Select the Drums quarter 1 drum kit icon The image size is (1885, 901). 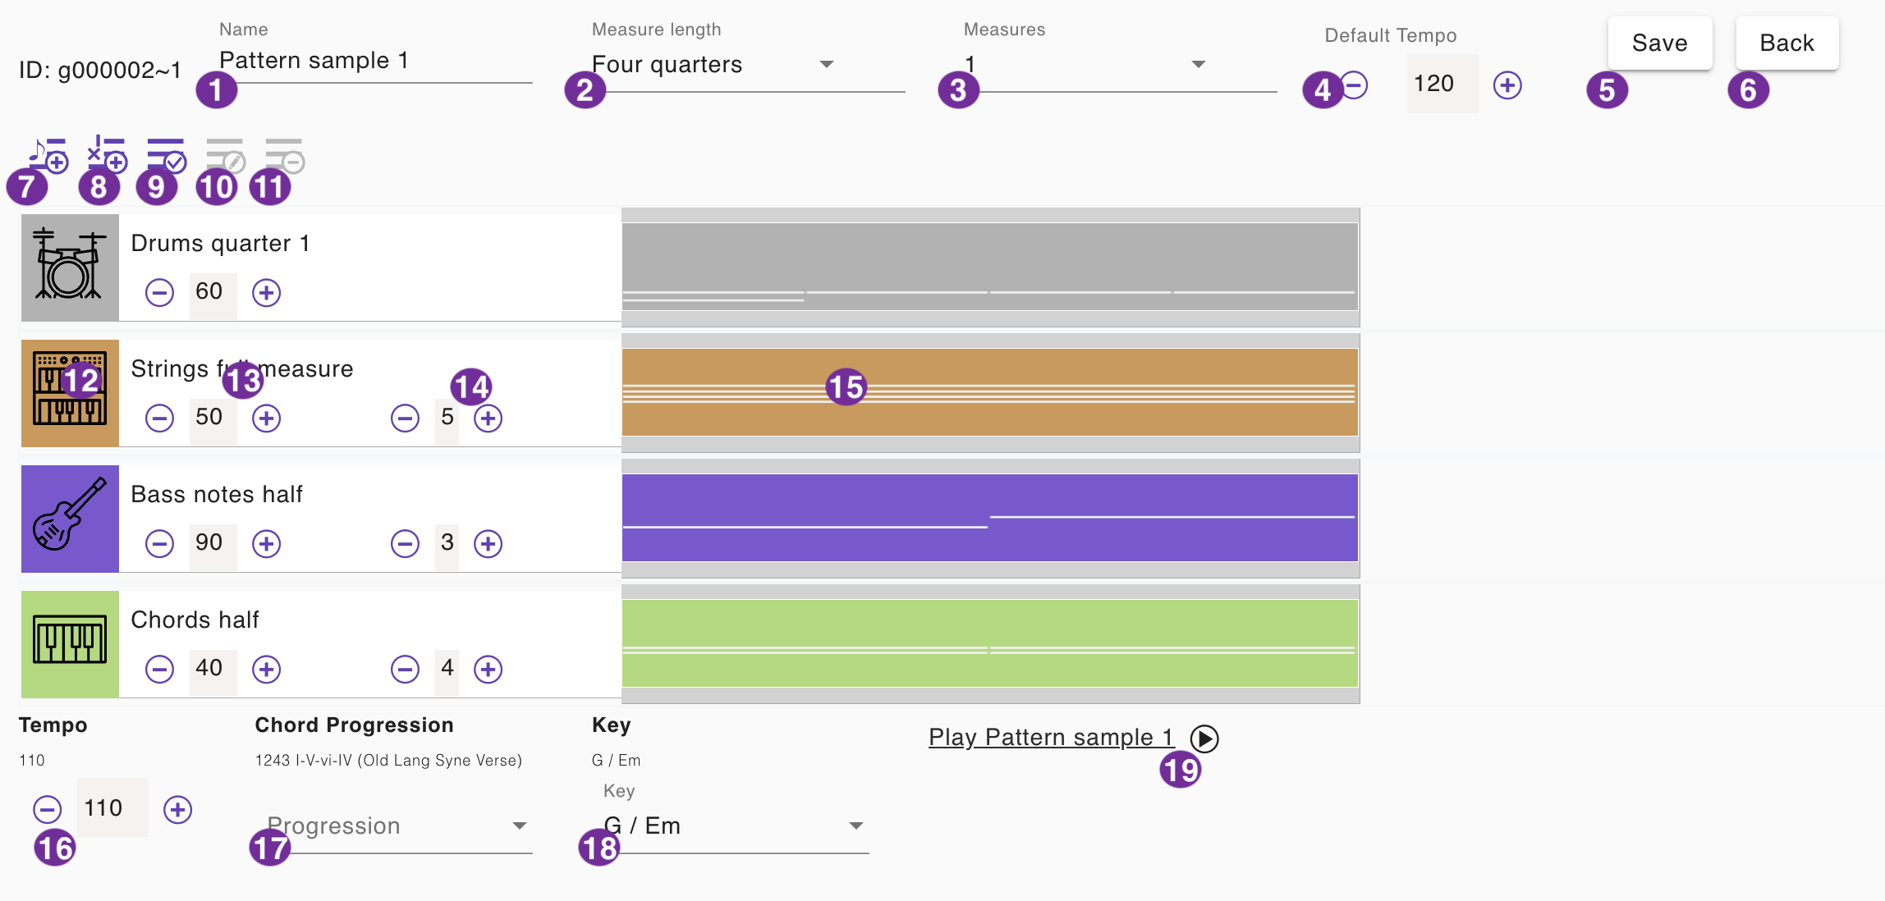click(70, 268)
